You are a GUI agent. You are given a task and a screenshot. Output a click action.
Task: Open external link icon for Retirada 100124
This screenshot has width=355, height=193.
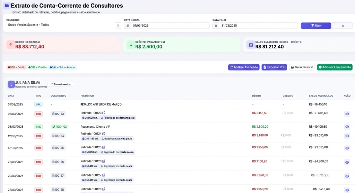103,134
